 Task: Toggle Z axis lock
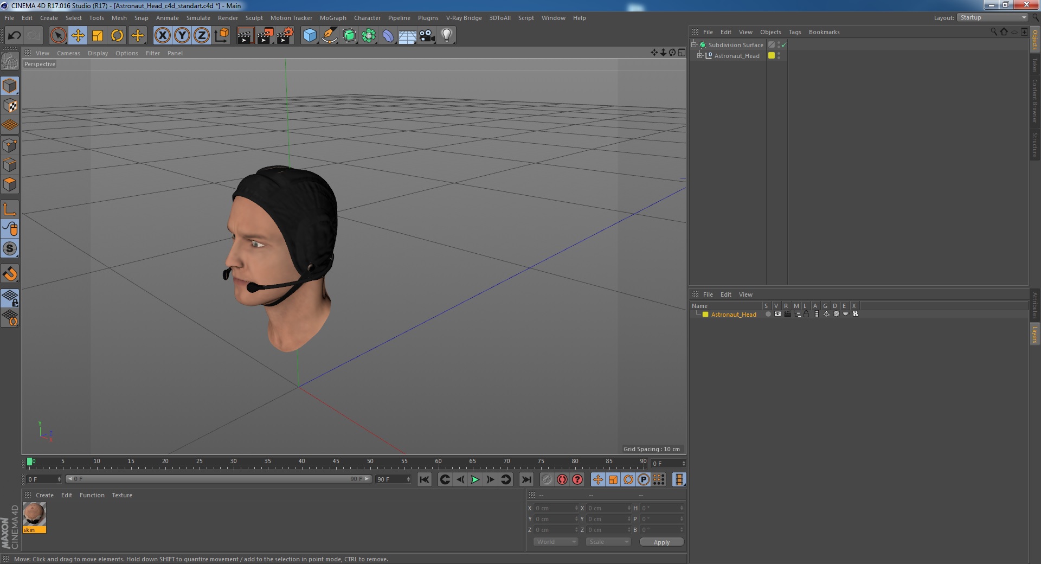pyautogui.click(x=202, y=36)
